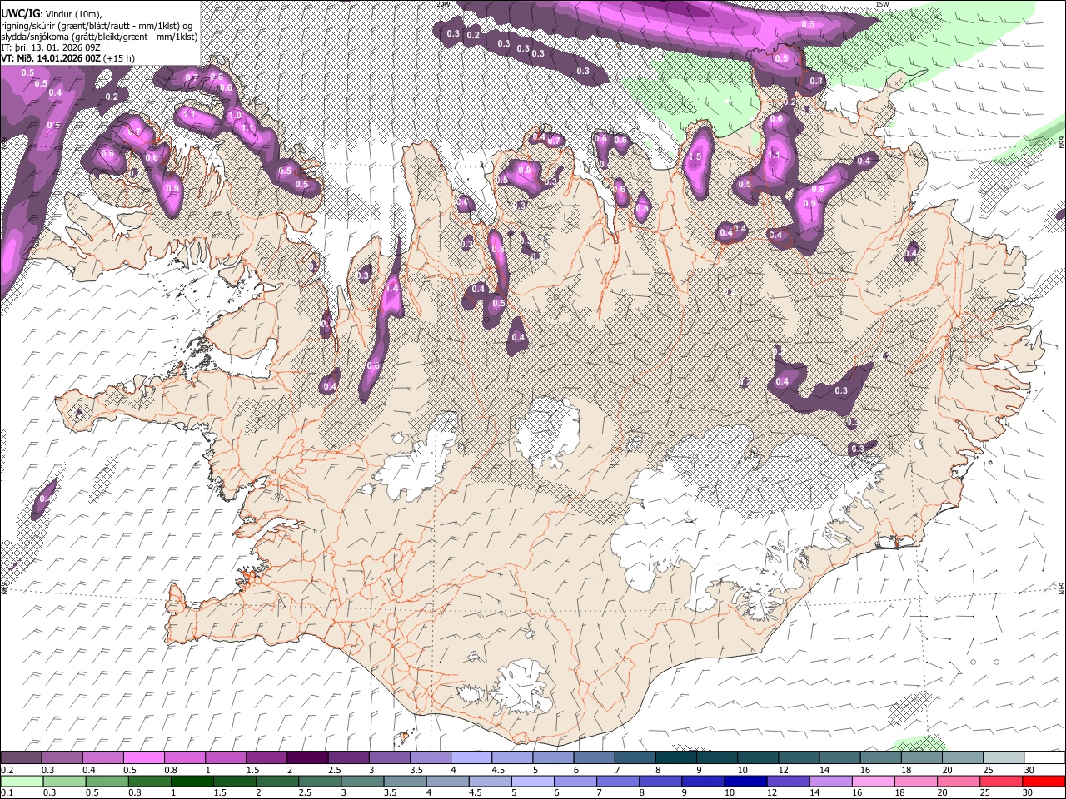The width and height of the screenshot is (1066, 799).
Task: Click the Vindur (10m) header text
Action: pos(73,13)
